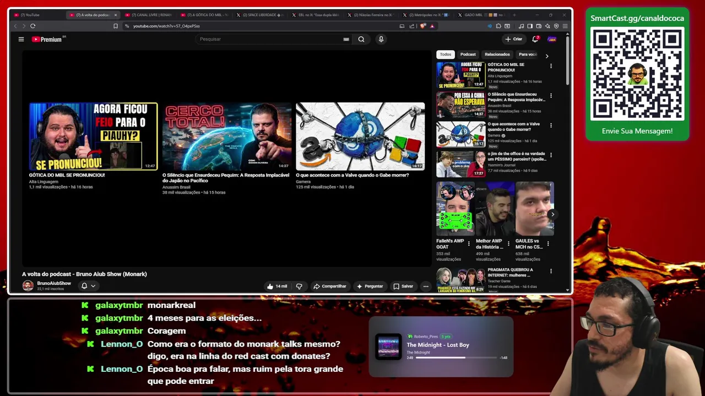This screenshot has width=705, height=396.
Task: Open options for PRAGMATA sidebar video
Action: click(x=551, y=271)
